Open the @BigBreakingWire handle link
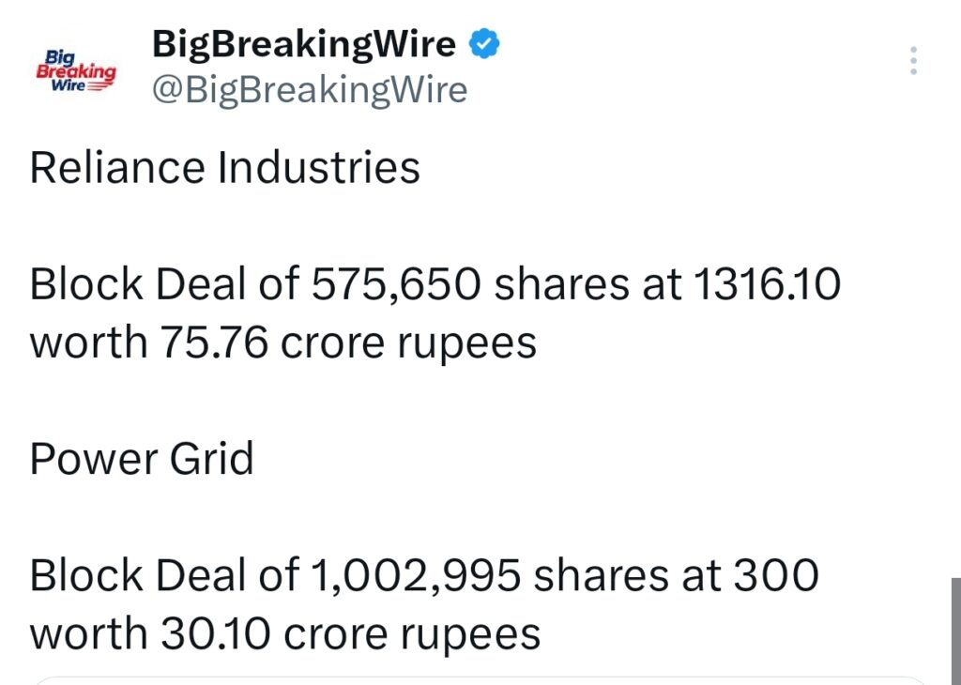Image resolution: width=961 pixels, height=685 pixels. (x=310, y=89)
